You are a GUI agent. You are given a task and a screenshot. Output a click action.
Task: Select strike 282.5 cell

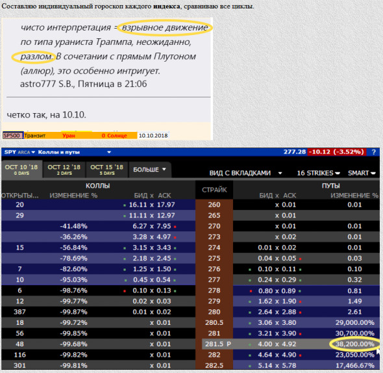pyautogui.click(x=214, y=365)
